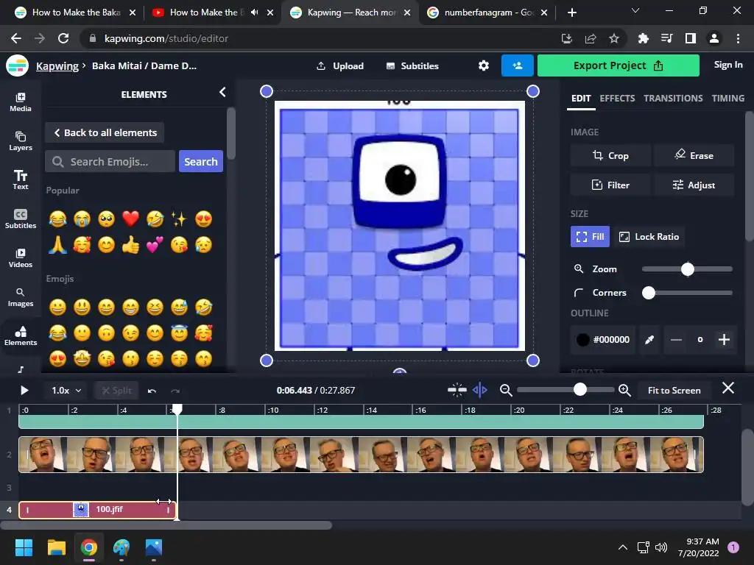This screenshot has width=754, height=565.
Task: Undo the last edit
Action: [152, 391]
